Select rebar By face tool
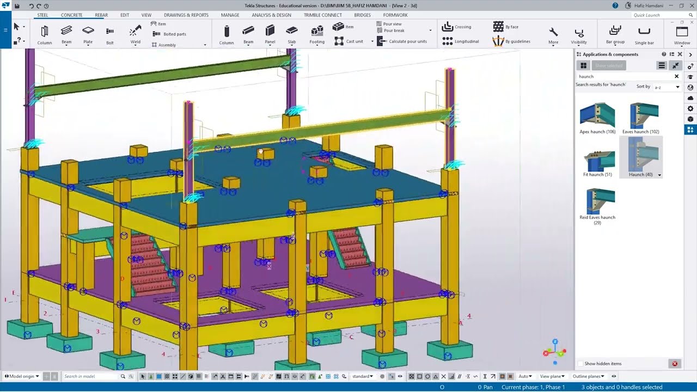 (x=506, y=27)
